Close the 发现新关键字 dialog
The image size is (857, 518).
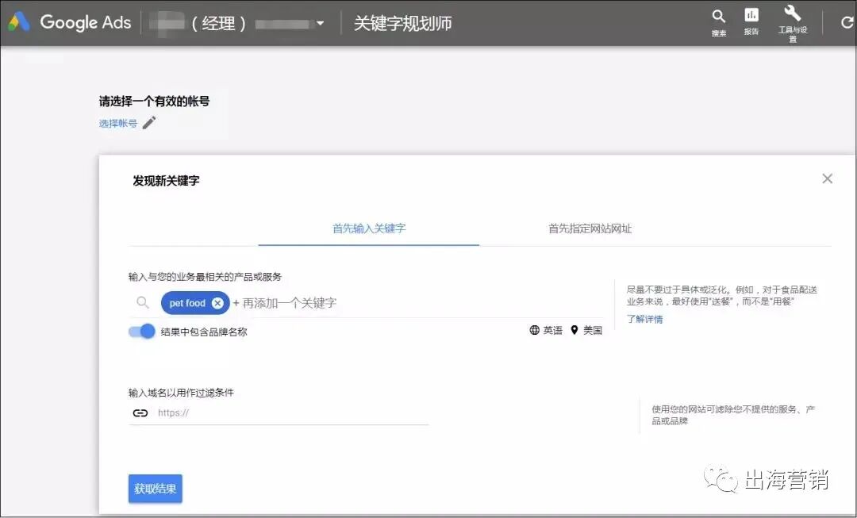(828, 178)
